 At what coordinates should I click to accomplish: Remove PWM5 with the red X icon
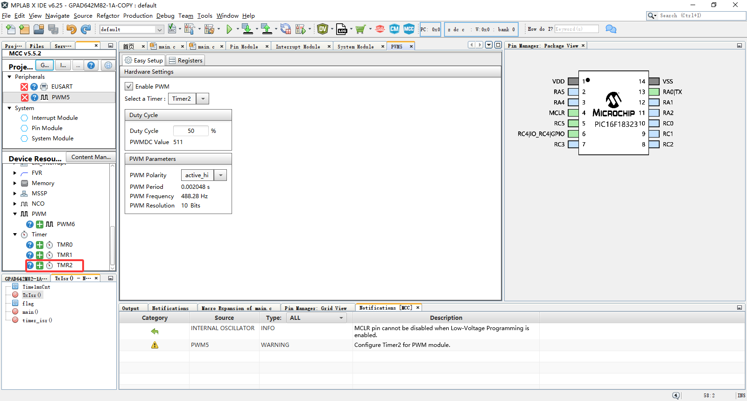click(x=25, y=97)
